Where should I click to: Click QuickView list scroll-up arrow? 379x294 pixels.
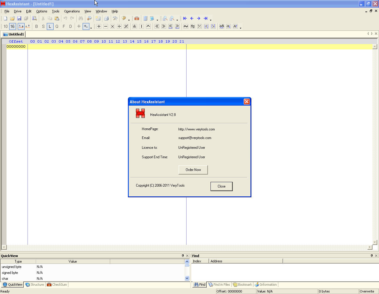(187, 261)
